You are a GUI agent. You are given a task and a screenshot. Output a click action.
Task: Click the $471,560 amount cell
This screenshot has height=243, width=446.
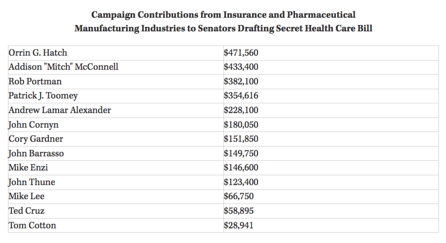point(241,53)
